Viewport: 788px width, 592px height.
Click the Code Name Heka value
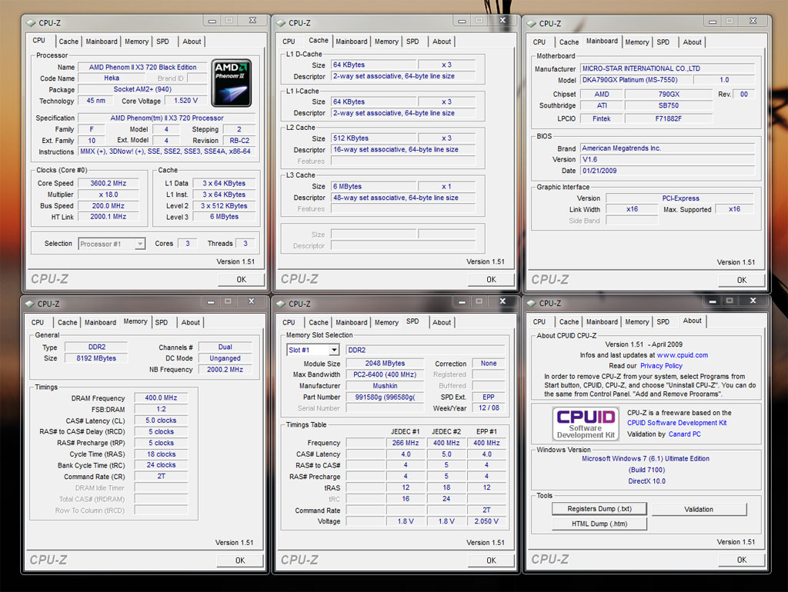tap(112, 78)
